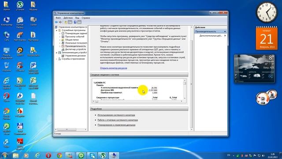This screenshot has width=282, height=159.
Task: Open the Start menu orb
Action: click(4, 155)
